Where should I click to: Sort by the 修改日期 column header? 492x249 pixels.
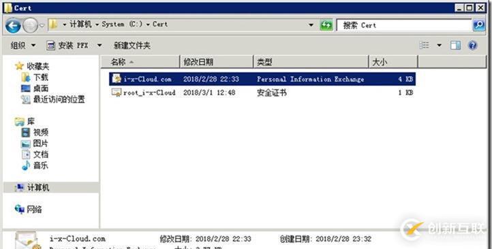(x=217, y=62)
